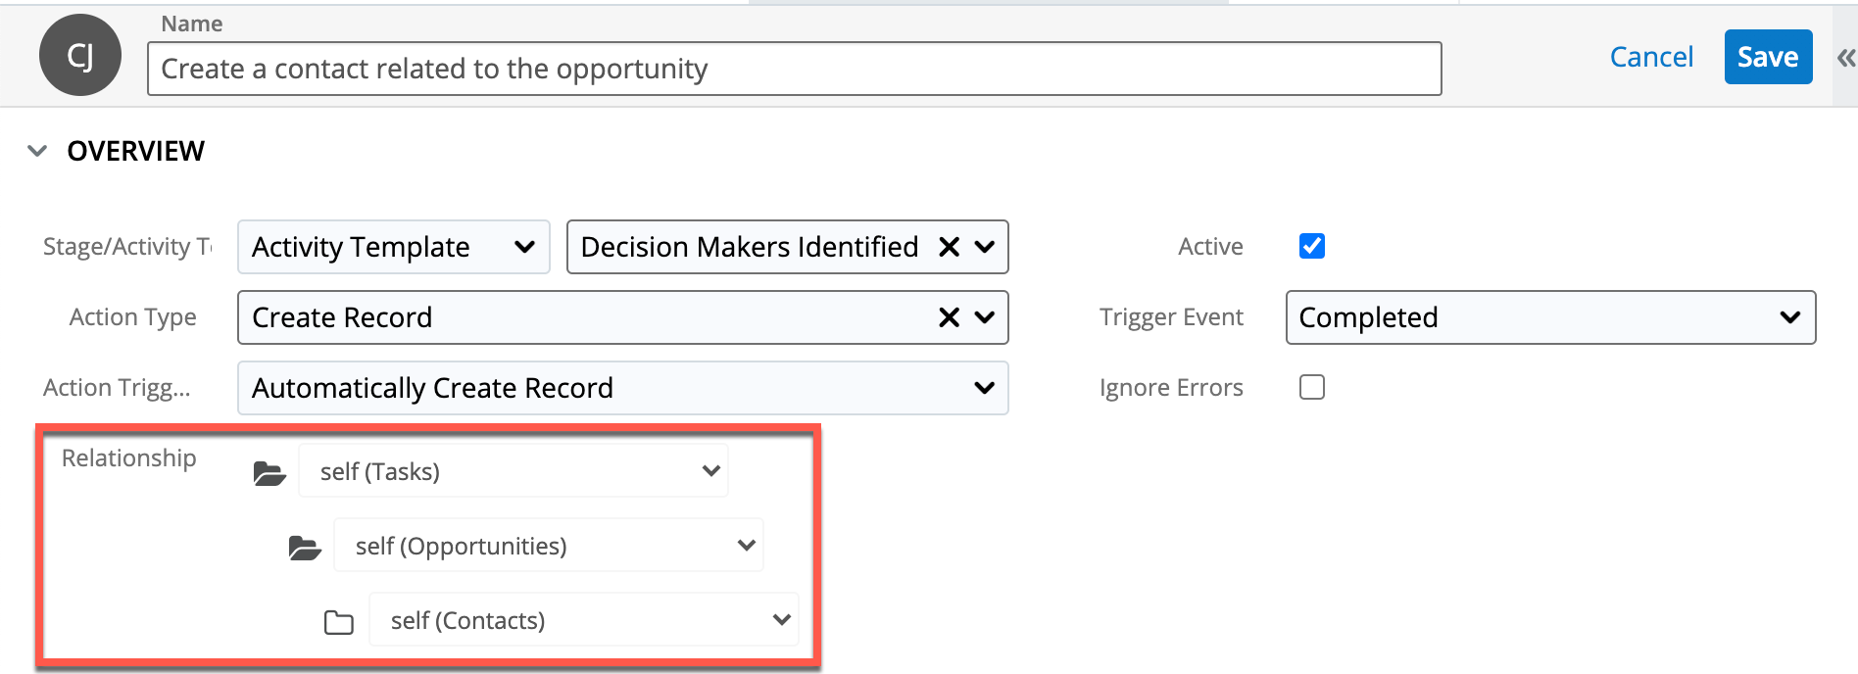Image resolution: width=1858 pixels, height=674 pixels.
Task: Click the open folder icon beside self (Opportunities)
Action: 305,548
